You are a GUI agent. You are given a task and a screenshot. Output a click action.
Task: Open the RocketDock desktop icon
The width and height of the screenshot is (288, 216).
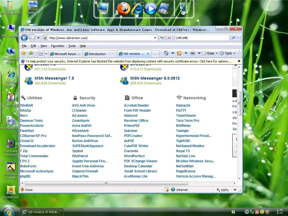[x=11, y=192]
